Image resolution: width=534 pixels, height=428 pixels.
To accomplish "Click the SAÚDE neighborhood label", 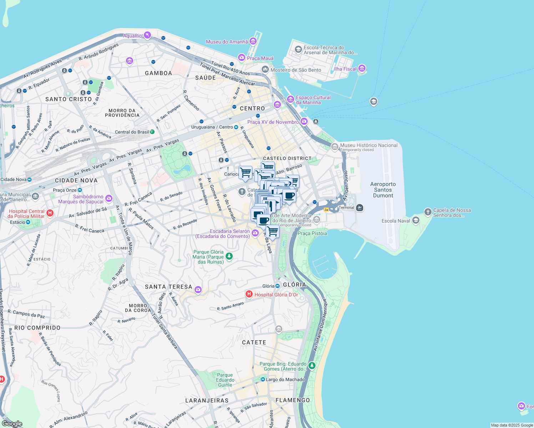I will tap(206, 78).
